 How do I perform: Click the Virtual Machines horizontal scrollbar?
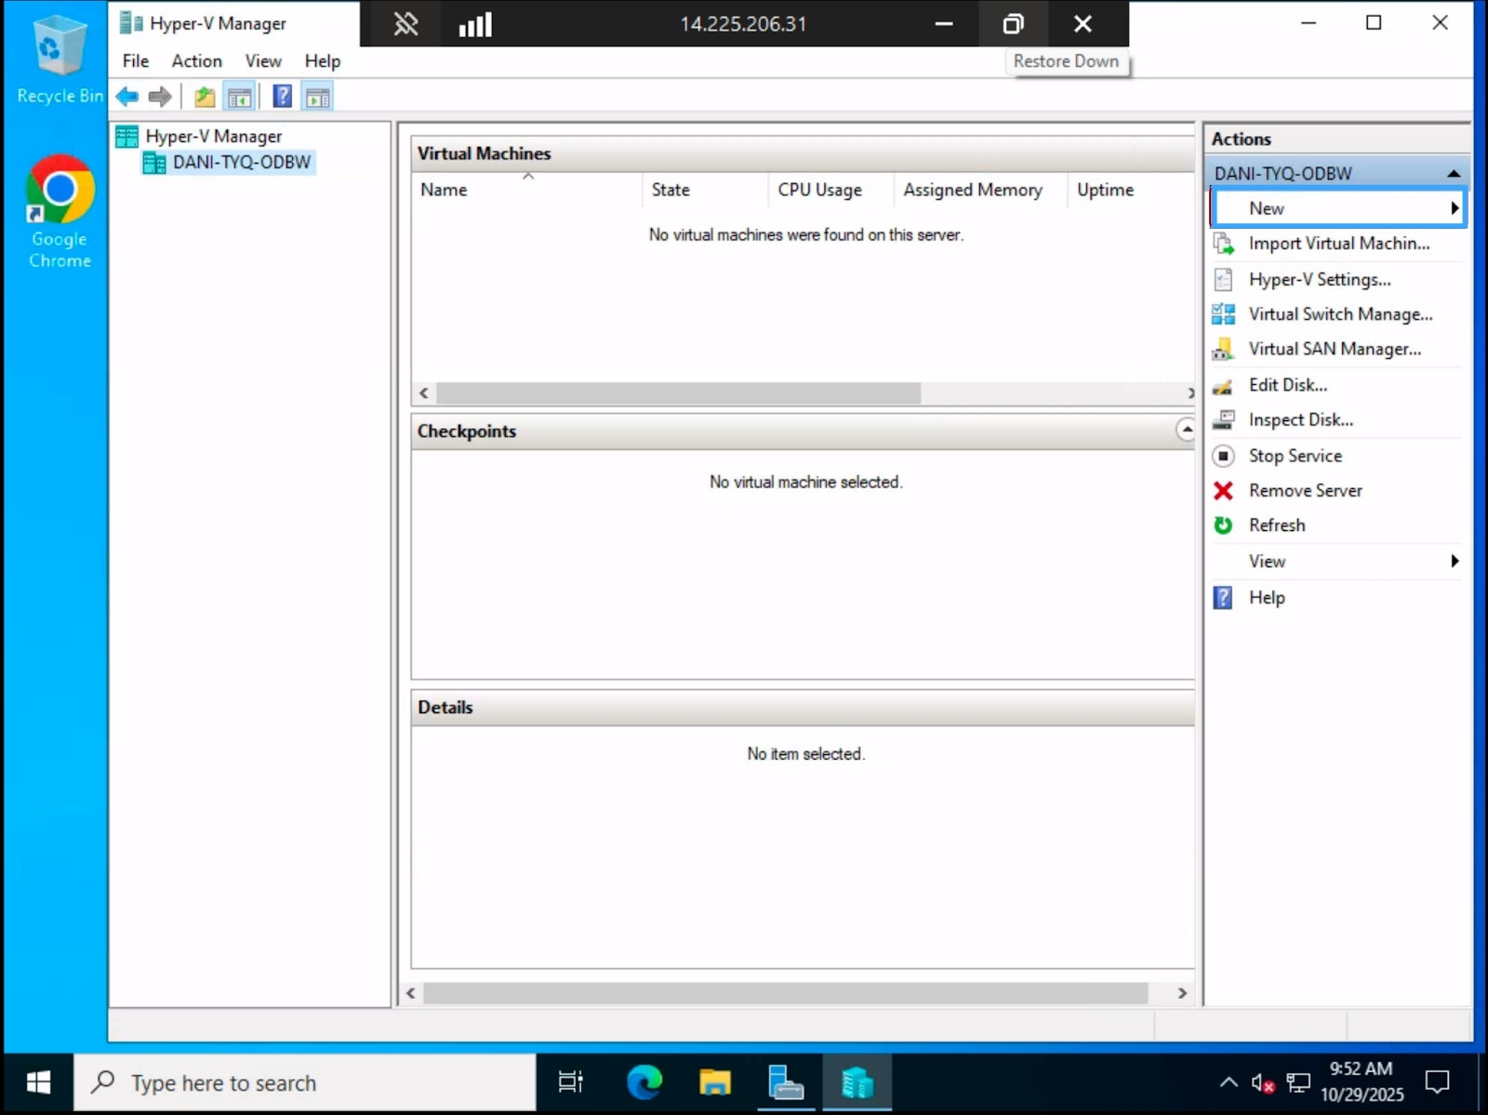point(678,393)
